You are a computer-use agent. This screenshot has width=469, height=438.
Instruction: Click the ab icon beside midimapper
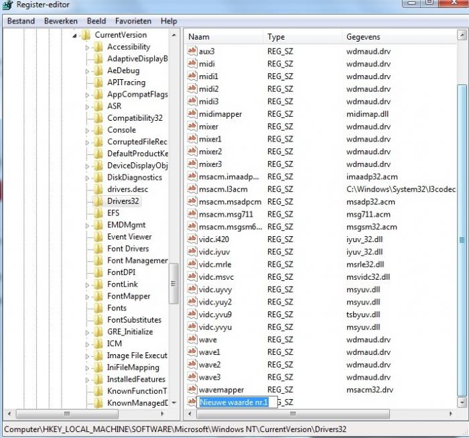[x=192, y=113]
